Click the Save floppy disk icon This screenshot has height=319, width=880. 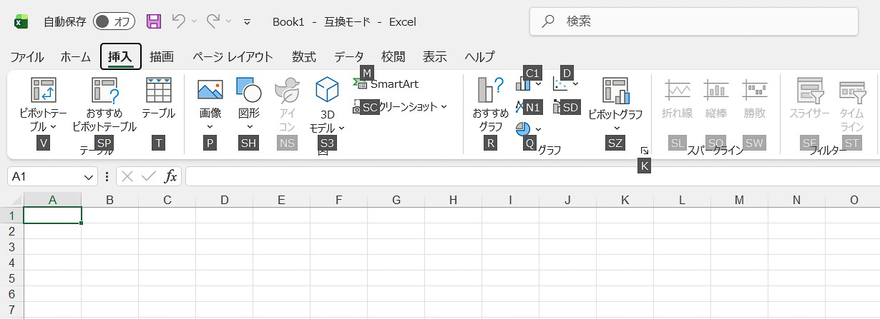coord(154,21)
